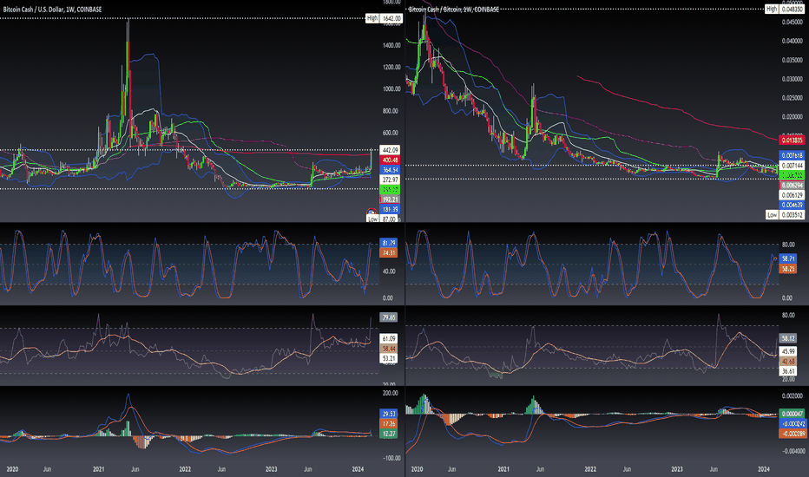The image size is (809, 477).
Task: Select the green 12.27 MACD histogram tag
Action: click(388, 434)
